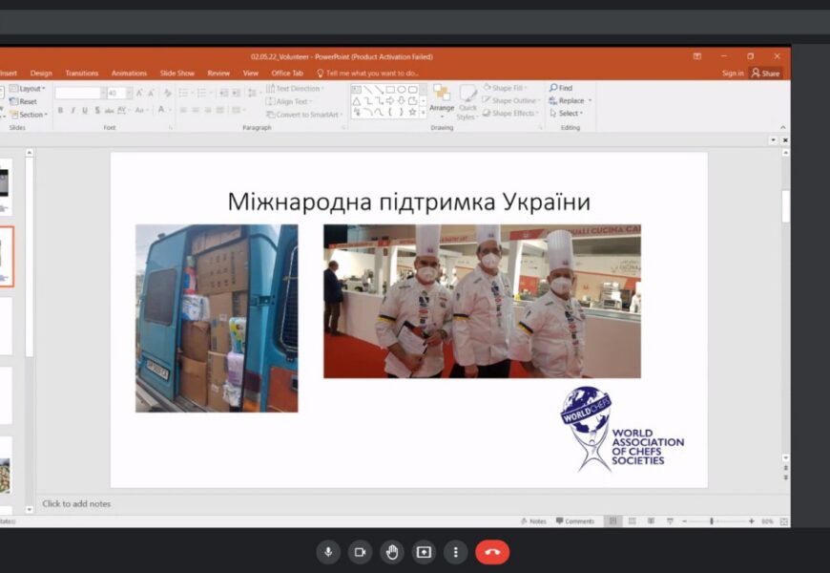Click the Share button in the title area

(765, 73)
